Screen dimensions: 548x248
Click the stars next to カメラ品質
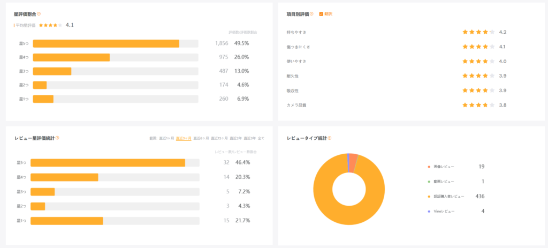pos(478,105)
